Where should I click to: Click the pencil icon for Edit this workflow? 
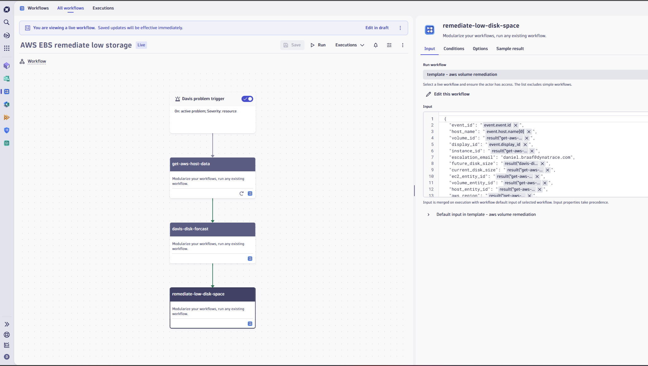coord(429,94)
